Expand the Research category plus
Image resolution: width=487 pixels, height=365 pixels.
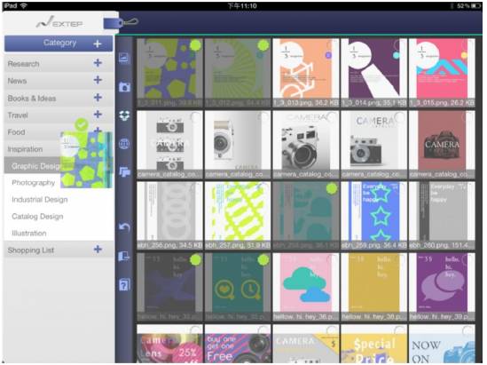[x=98, y=63]
